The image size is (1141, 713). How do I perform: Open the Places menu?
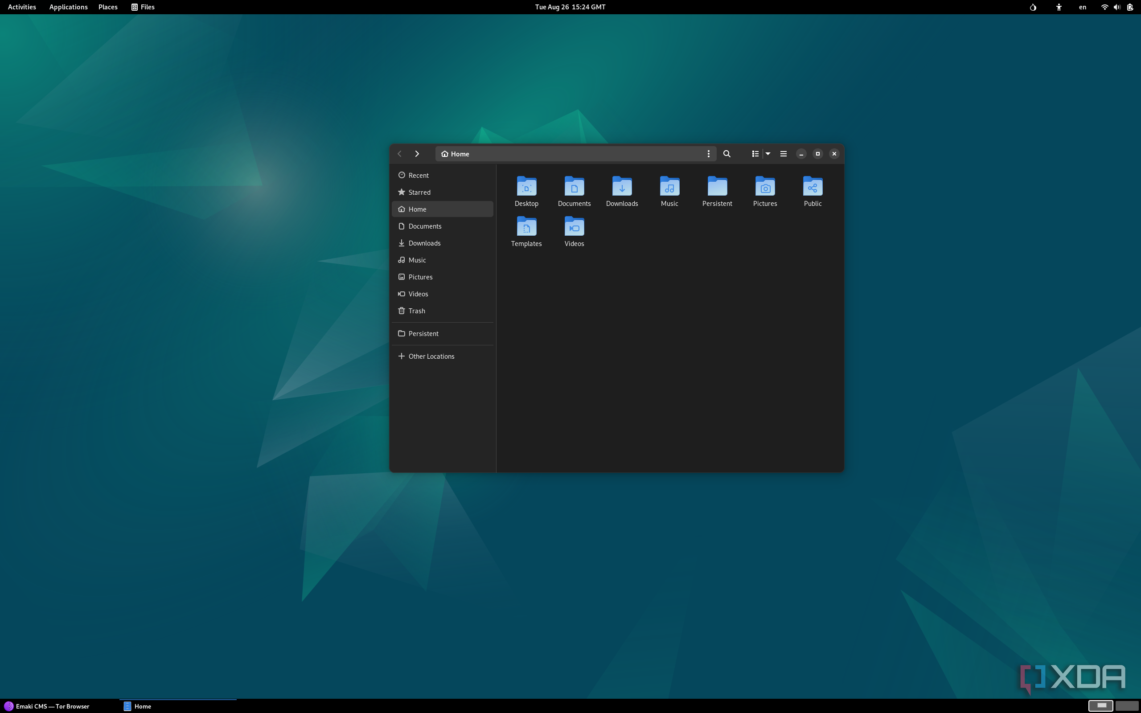(107, 7)
